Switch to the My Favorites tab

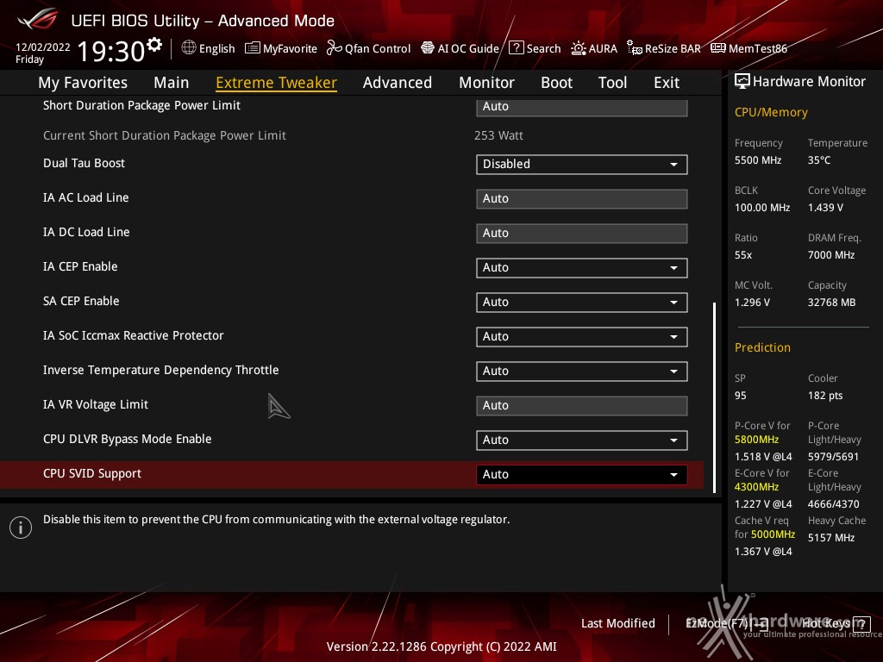click(83, 83)
